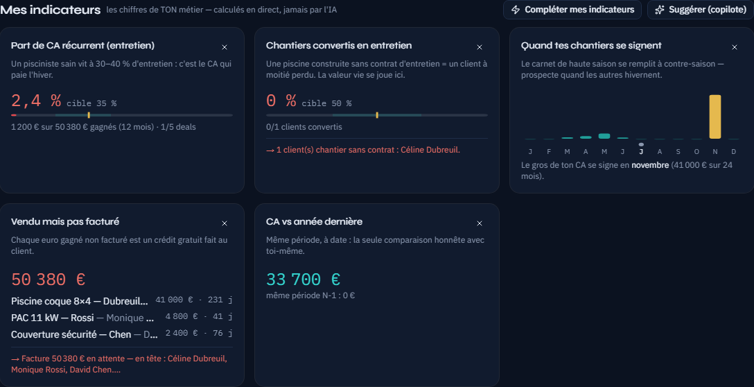This screenshot has height=387, width=754.
Task: Click the client chantier sans contrat alert
Action: (363, 150)
